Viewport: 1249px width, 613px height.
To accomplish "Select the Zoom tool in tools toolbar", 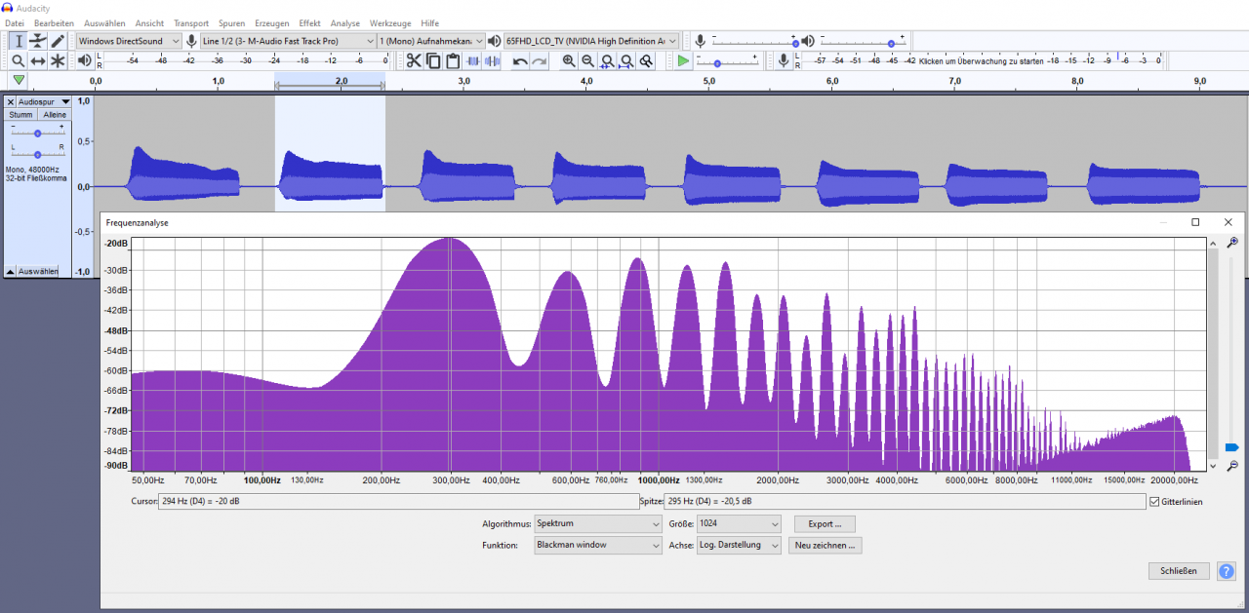I will pos(18,61).
